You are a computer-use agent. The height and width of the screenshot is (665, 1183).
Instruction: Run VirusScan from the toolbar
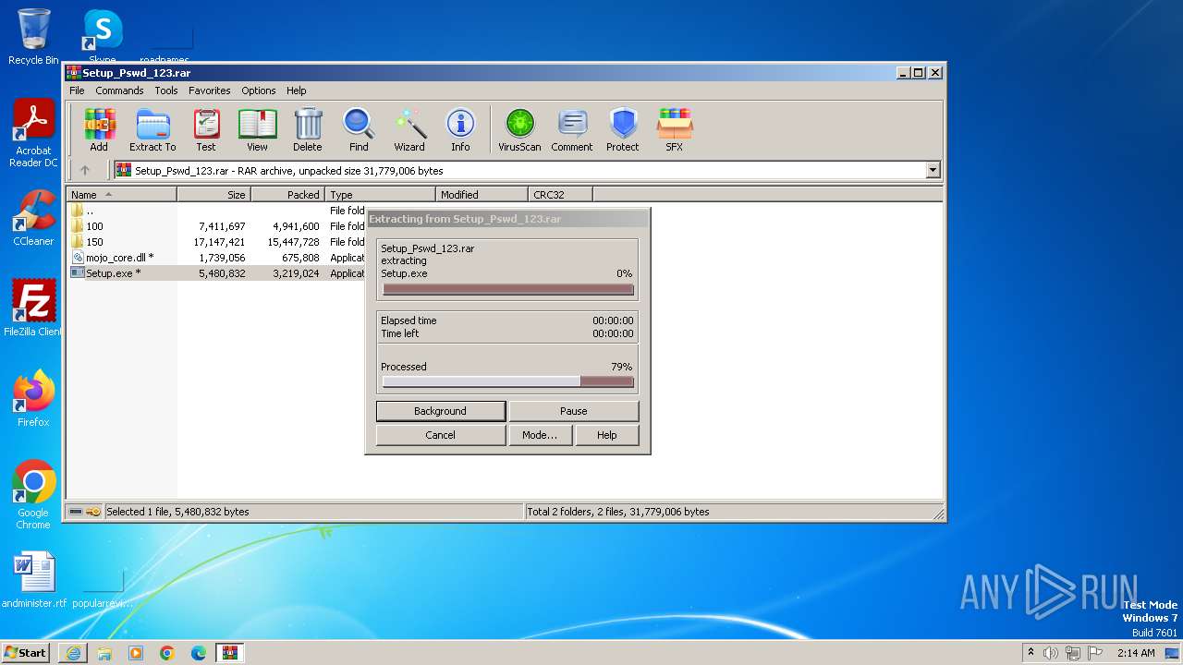(519, 130)
